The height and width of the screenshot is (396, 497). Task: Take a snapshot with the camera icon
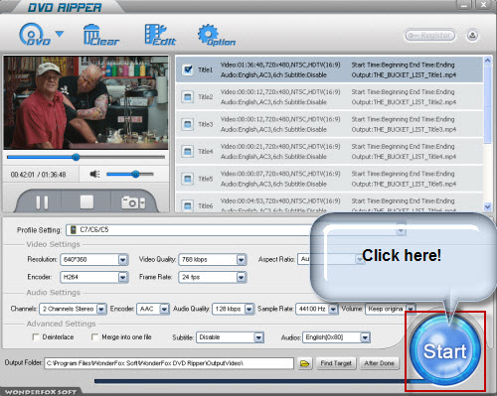click(x=133, y=202)
